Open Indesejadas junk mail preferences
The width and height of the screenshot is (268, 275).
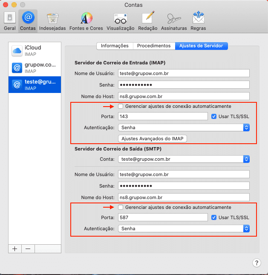[x=52, y=21]
